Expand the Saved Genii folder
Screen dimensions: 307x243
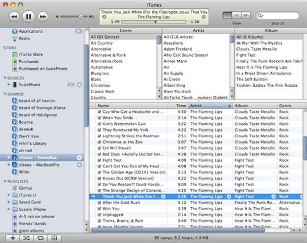tap(9, 202)
